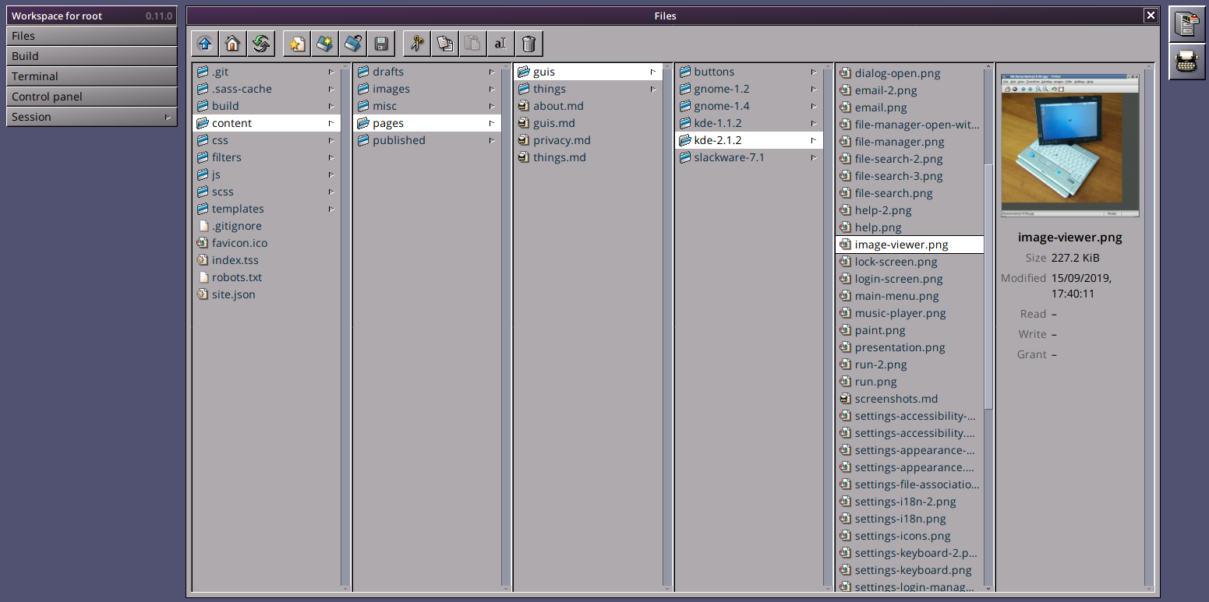The height and width of the screenshot is (602, 1209).
Task: Cut the selected file with the scissors icon
Action: [x=417, y=44]
